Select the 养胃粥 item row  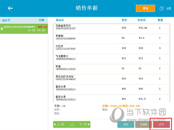111,39
